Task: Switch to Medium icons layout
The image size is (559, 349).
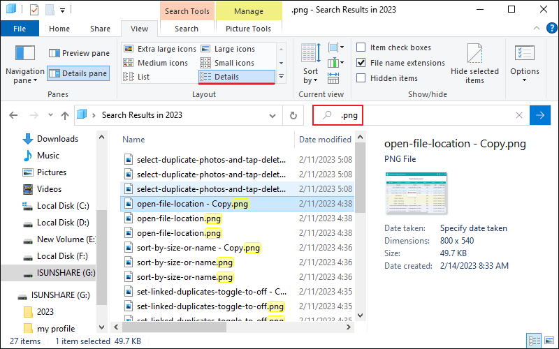Action: click(x=155, y=63)
